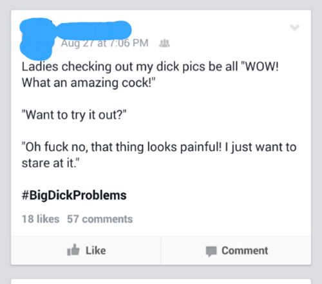The height and width of the screenshot is (284, 322).
Task: Click the gray feed background beside post
Action: [317, 137]
